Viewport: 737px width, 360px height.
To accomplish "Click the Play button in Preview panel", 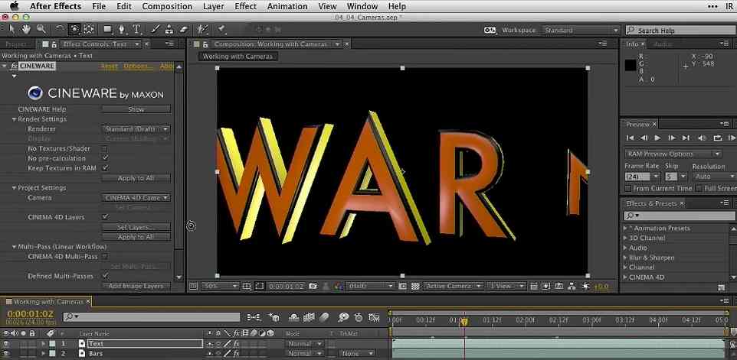I will coord(657,138).
